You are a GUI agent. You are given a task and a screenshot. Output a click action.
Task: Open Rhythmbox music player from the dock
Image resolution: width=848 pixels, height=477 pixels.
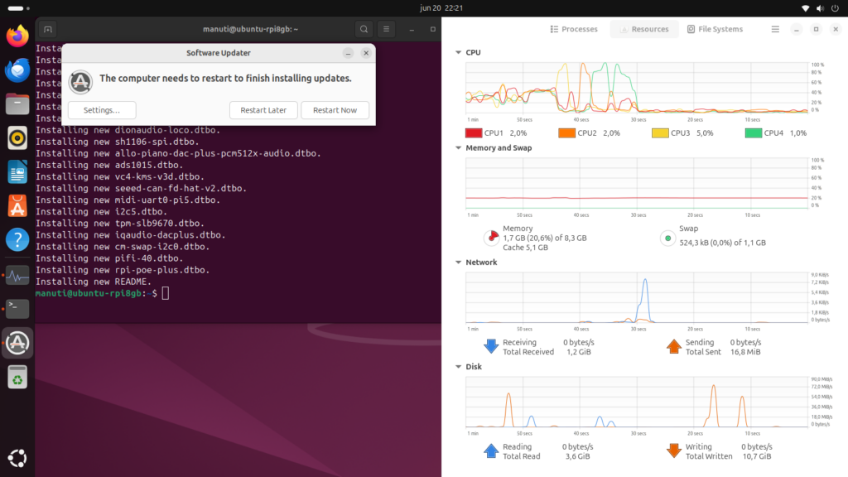click(17, 138)
